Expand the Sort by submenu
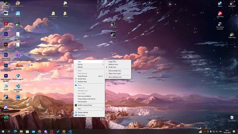238x134 pixels. coord(89,64)
